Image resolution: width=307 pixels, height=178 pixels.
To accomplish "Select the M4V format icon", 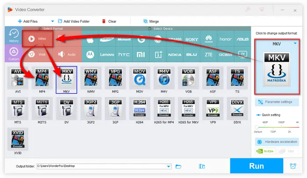I will pos(164,78).
